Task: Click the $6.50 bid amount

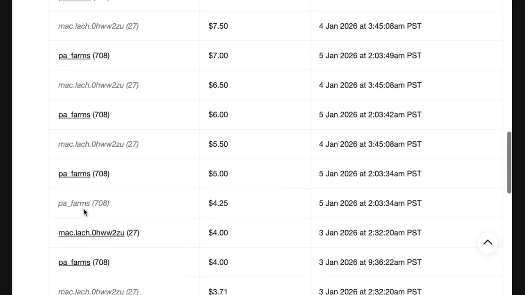Action: (218, 85)
